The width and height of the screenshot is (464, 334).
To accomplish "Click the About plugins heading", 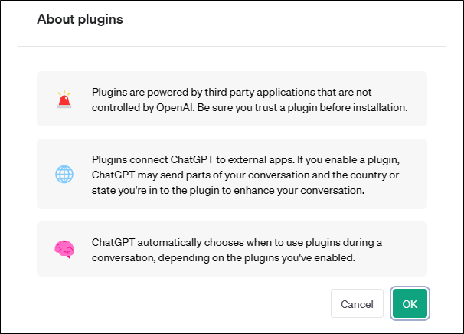I will pyautogui.click(x=80, y=19).
